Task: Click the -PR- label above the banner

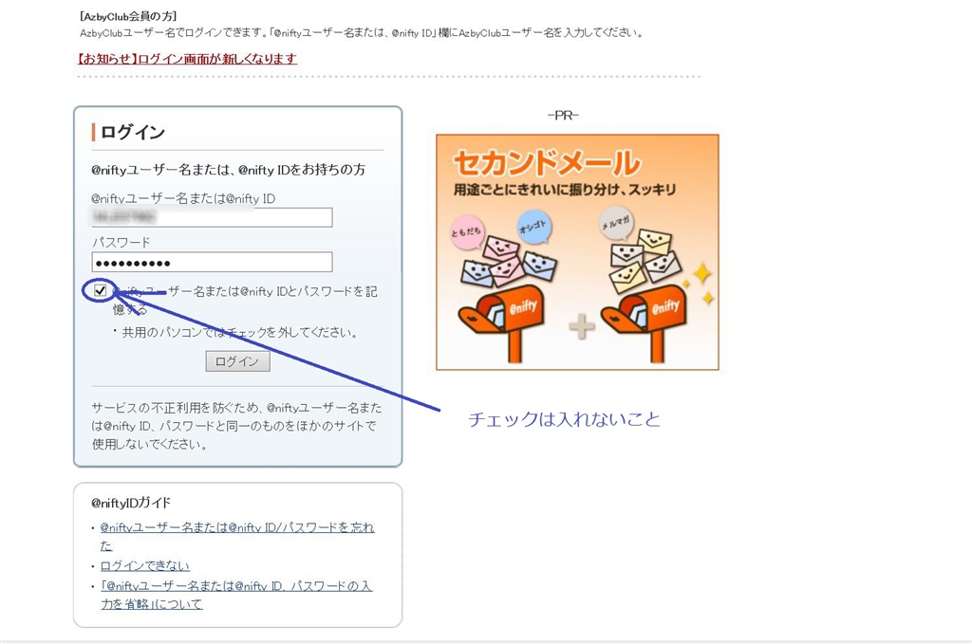Action: click(563, 115)
